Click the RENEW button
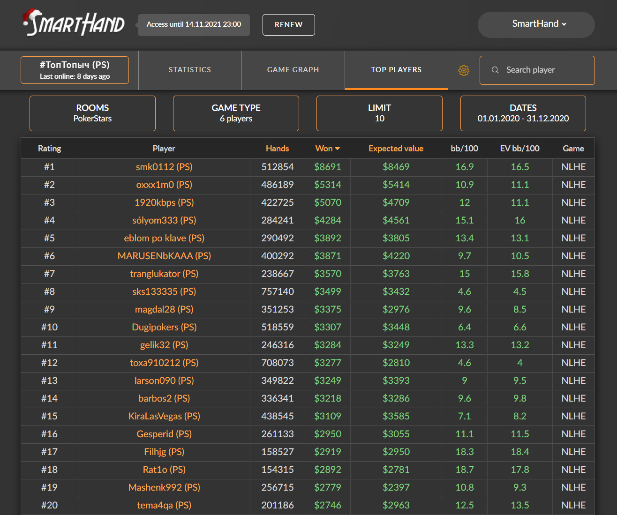Screen dimensions: 617x515 pos(289,25)
